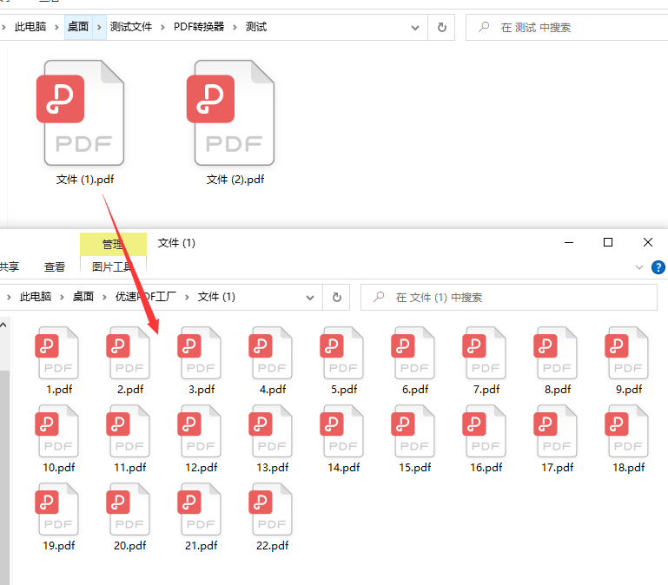Go to 此电脑 in 测试 window breadcrumb
Screen dimensions: 668x585
[x=30, y=27]
